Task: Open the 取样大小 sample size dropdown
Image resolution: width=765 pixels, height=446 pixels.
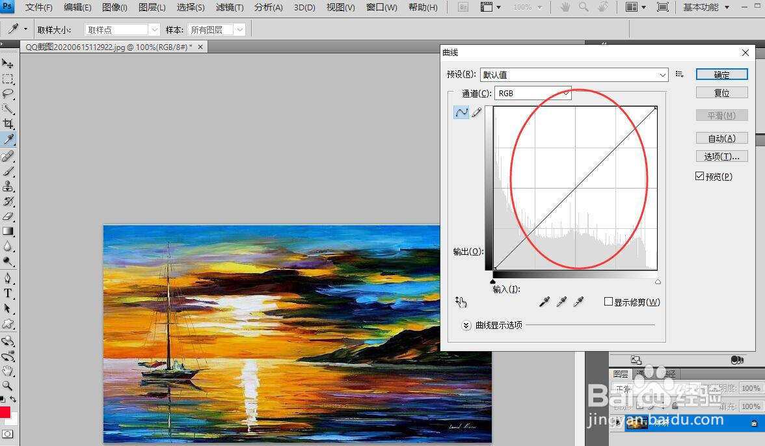Action: [122, 30]
